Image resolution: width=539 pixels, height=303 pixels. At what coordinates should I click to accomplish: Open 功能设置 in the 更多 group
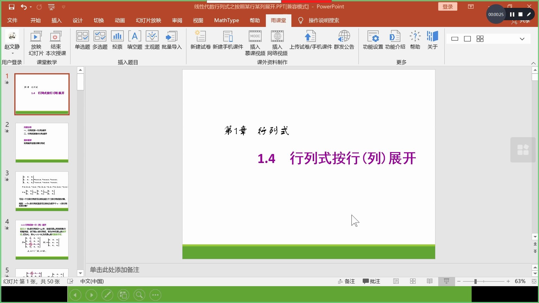[373, 40]
